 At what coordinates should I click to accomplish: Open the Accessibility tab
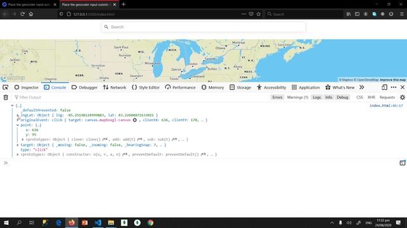click(x=272, y=87)
